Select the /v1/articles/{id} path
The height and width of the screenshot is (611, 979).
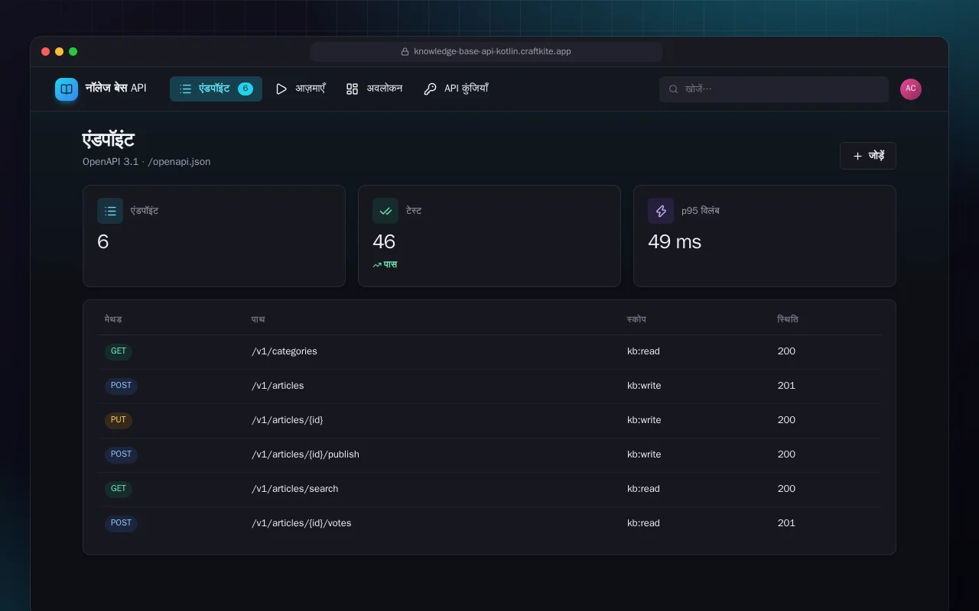(288, 420)
